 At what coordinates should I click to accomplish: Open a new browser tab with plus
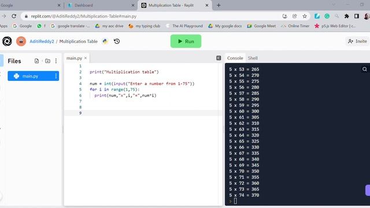[219, 5]
